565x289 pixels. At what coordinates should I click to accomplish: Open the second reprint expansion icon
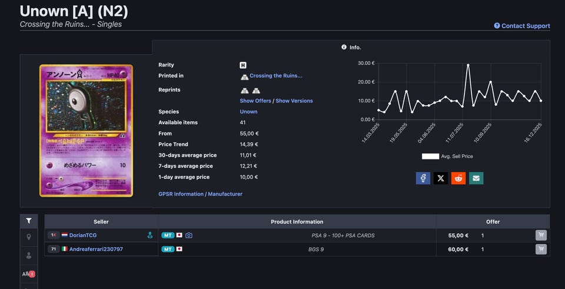[256, 91]
